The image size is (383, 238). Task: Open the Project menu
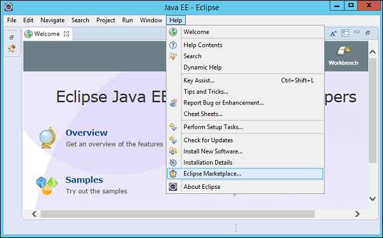tap(105, 20)
